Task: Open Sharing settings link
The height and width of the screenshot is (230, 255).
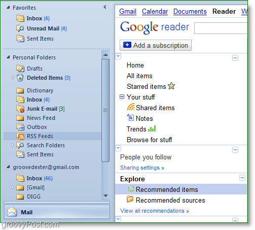Action: (x=142, y=168)
